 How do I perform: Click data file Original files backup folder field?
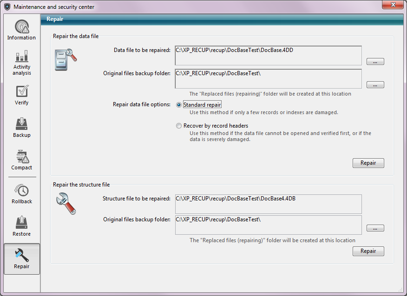[269, 78]
